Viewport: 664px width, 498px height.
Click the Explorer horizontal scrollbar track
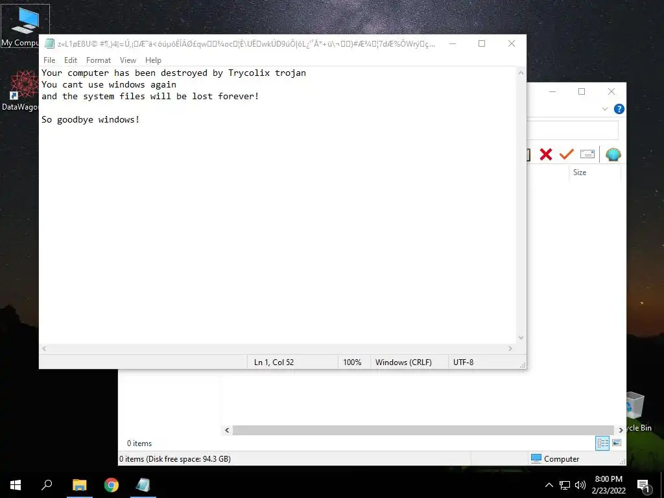423,431
